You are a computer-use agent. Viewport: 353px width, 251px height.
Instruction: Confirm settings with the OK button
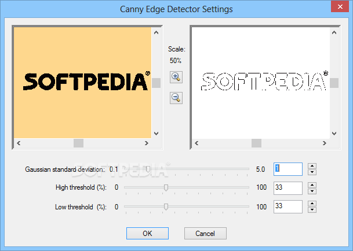pyautogui.click(x=147, y=233)
